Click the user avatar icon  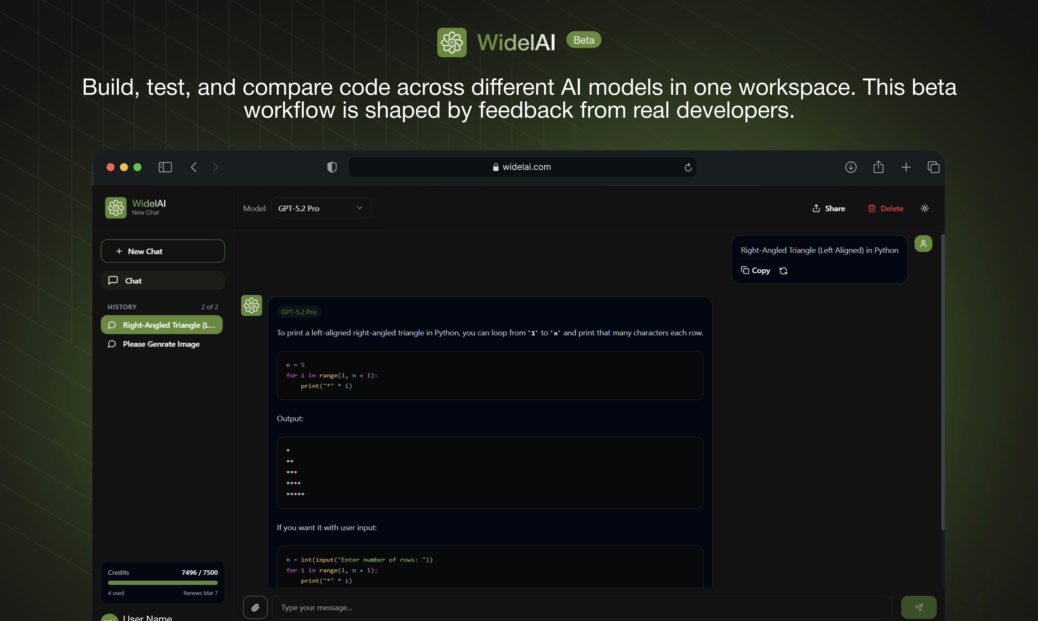[x=924, y=243]
